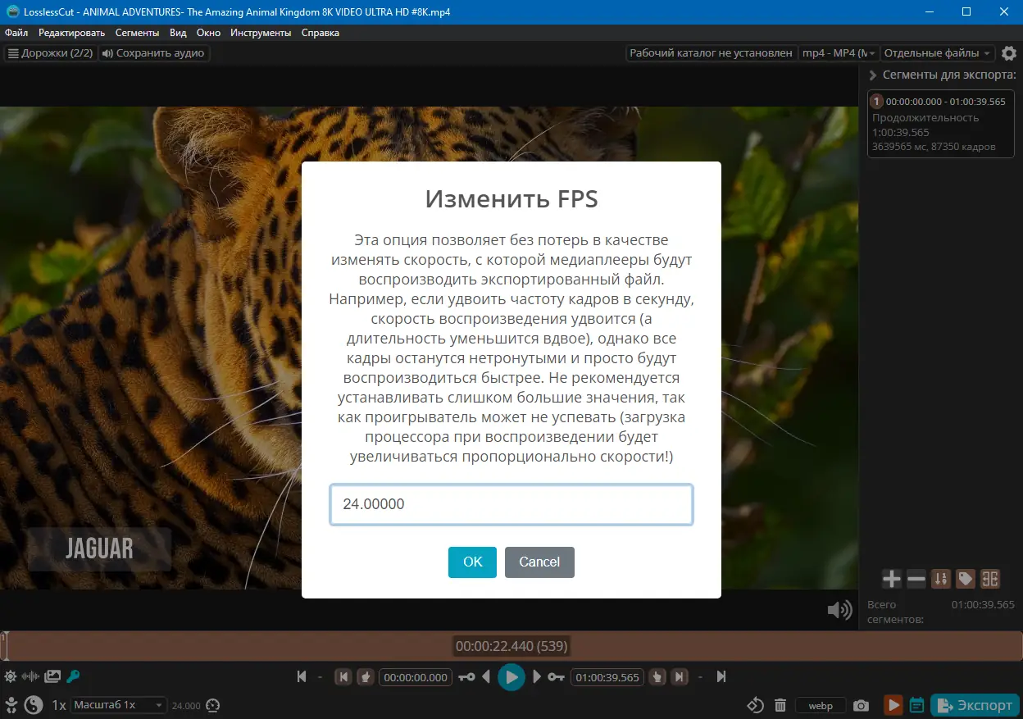This screenshot has width=1023, height=719.
Task: Open the Справка menu
Action: click(x=321, y=33)
